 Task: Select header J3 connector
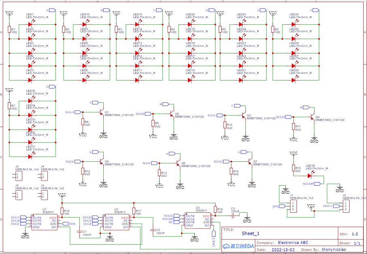coord(19,176)
